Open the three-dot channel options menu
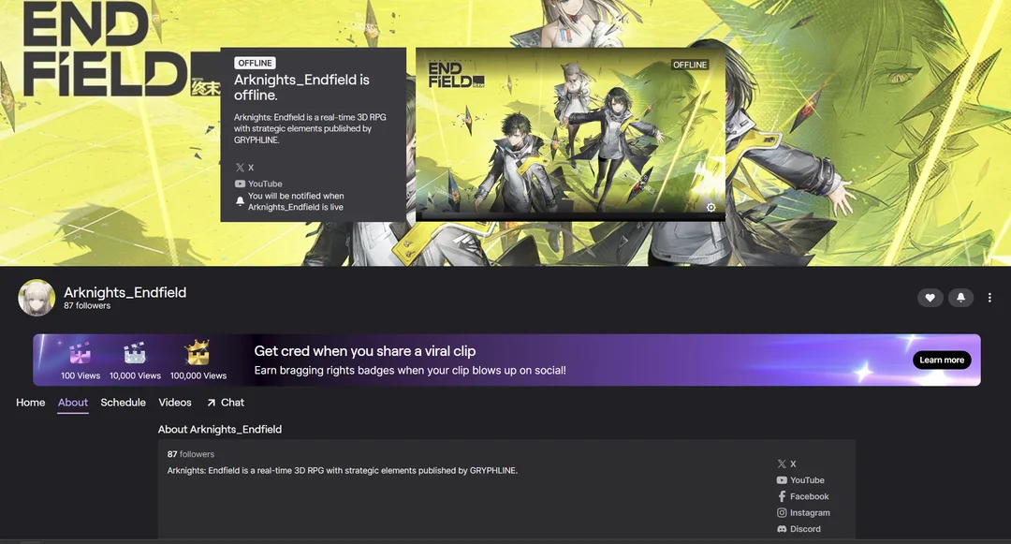1011x544 pixels. [x=989, y=297]
